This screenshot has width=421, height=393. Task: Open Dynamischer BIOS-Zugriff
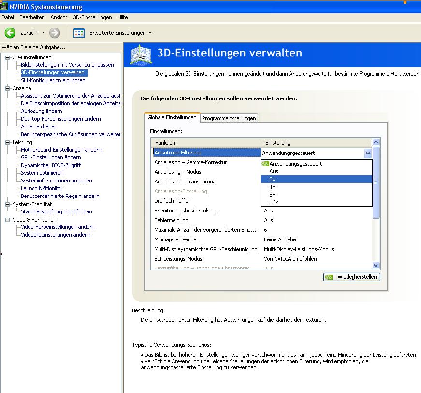pos(51,165)
